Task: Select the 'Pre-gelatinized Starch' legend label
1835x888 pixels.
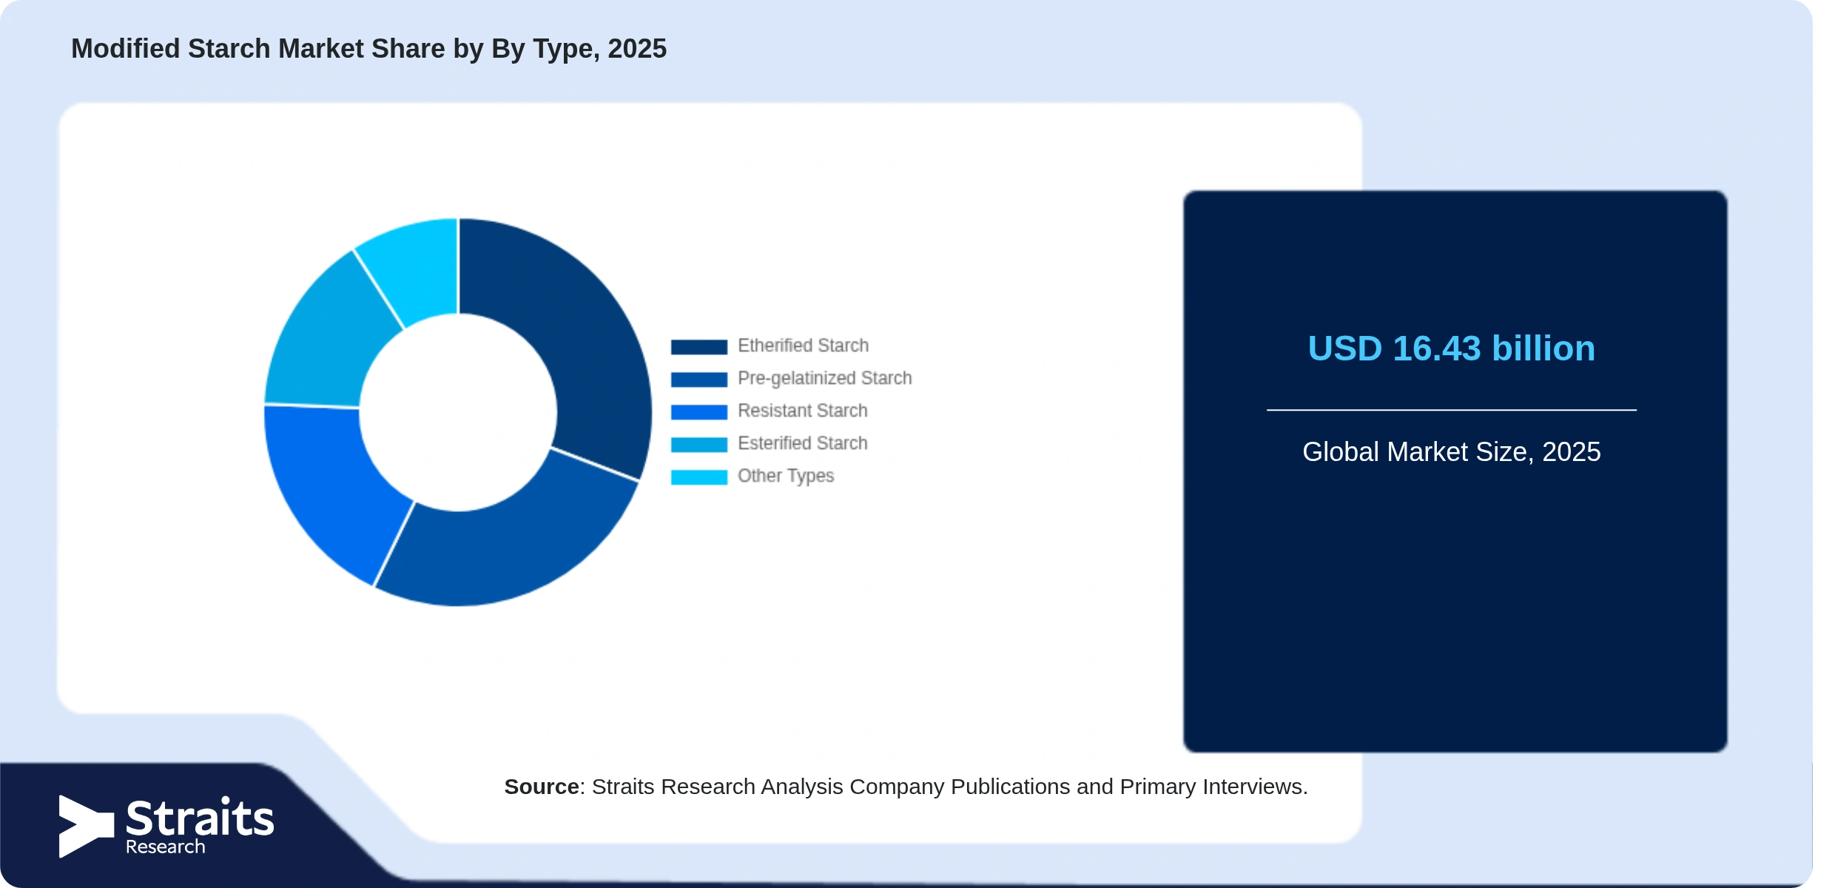Action: point(824,378)
